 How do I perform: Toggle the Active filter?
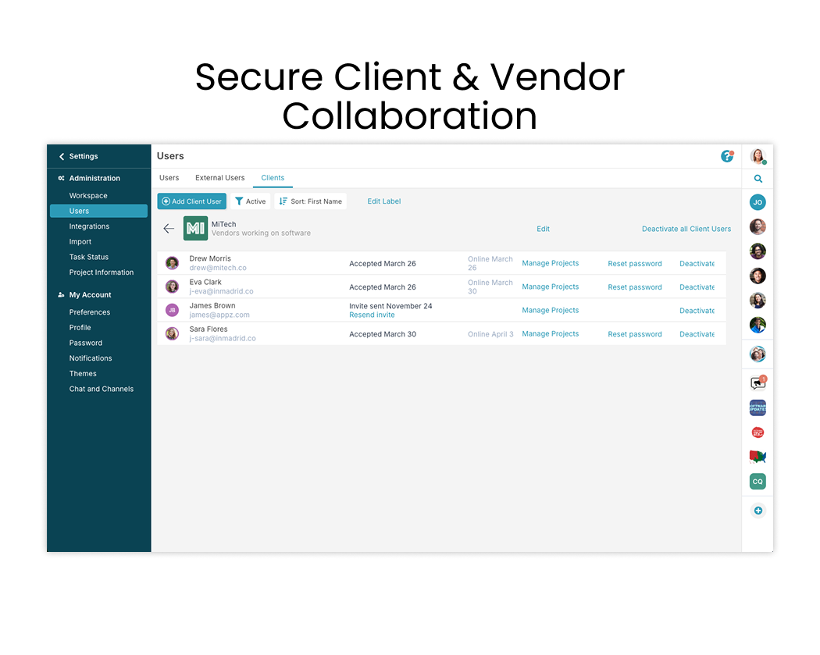(x=250, y=201)
